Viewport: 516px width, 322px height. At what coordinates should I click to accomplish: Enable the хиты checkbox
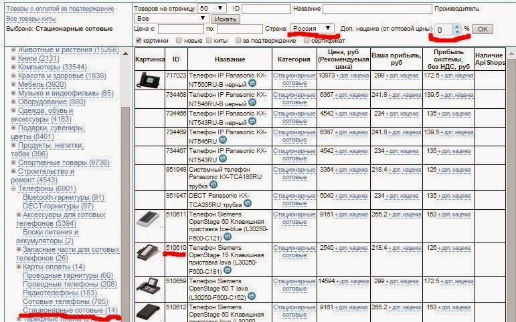pos(209,40)
